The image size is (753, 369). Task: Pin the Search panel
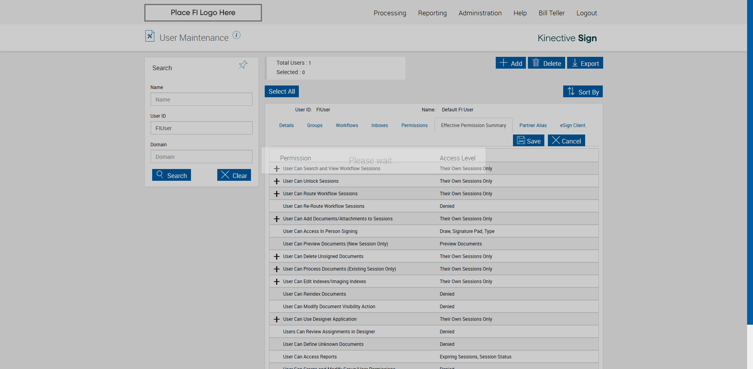click(x=243, y=65)
